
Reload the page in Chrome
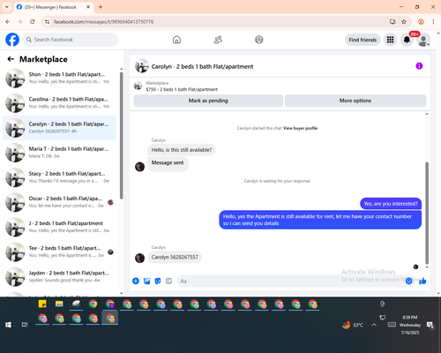tap(33, 22)
